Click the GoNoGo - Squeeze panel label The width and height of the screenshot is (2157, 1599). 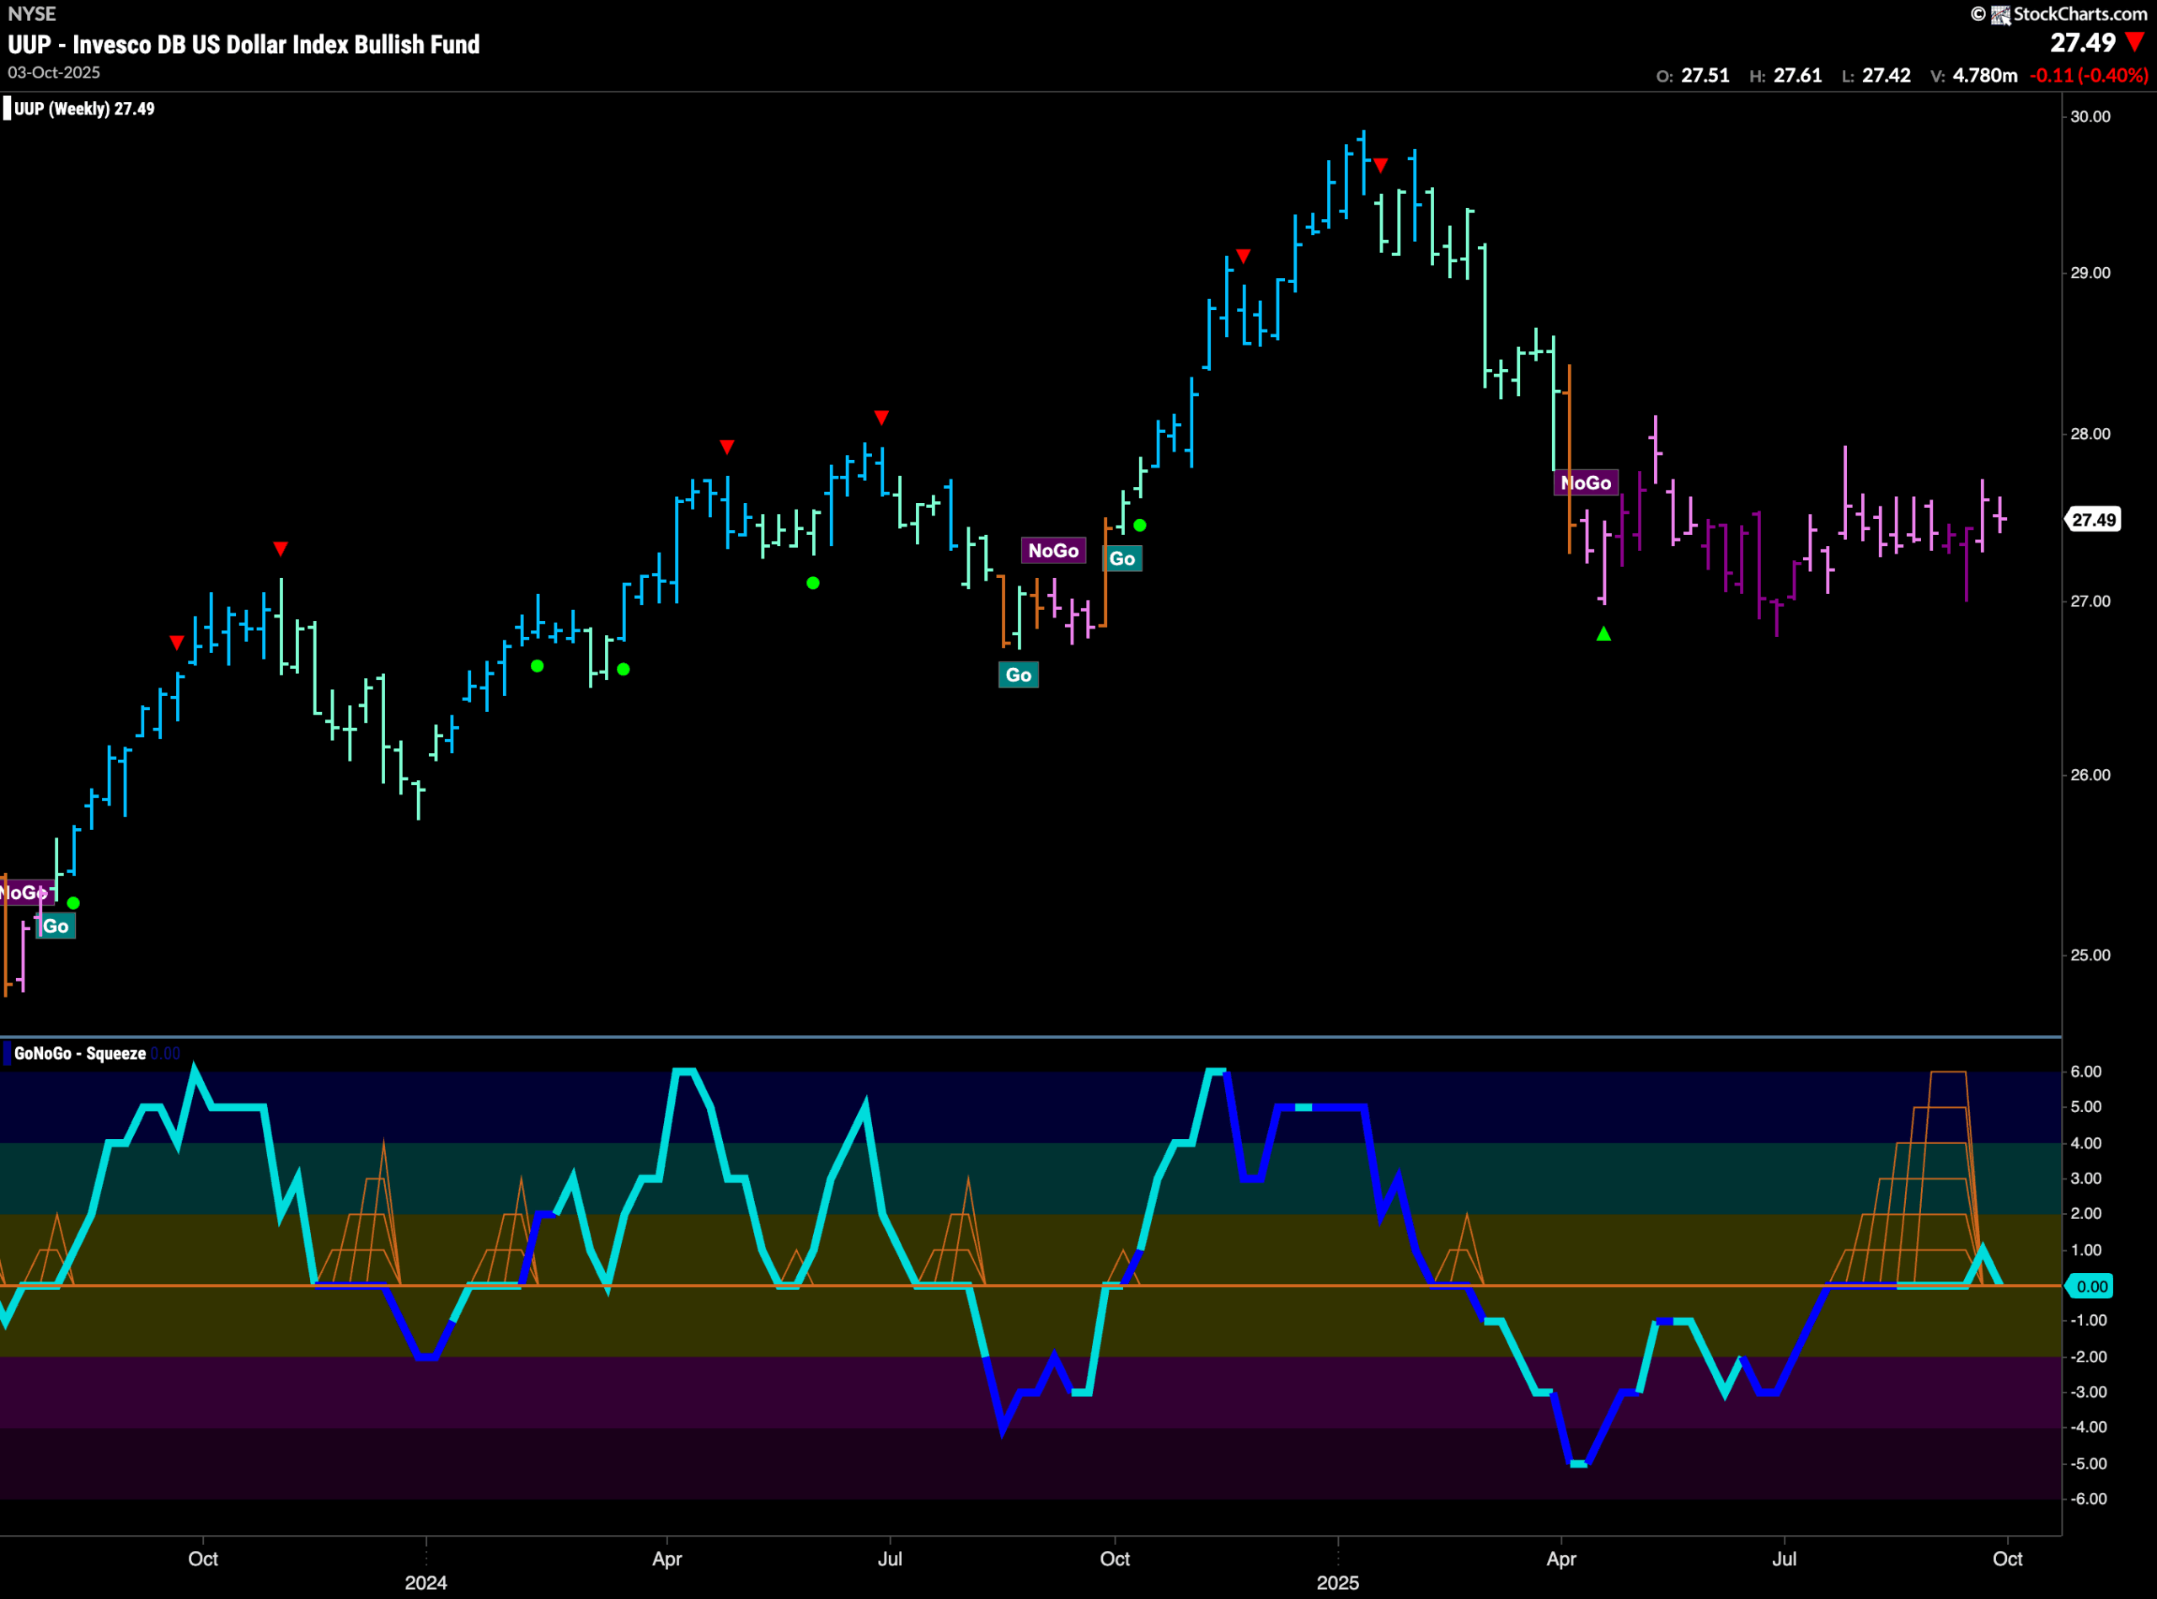tap(80, 1053)
